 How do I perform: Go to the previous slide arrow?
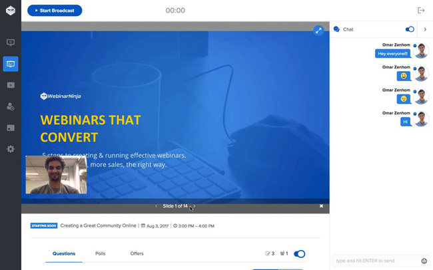click(x=157, y=206)
